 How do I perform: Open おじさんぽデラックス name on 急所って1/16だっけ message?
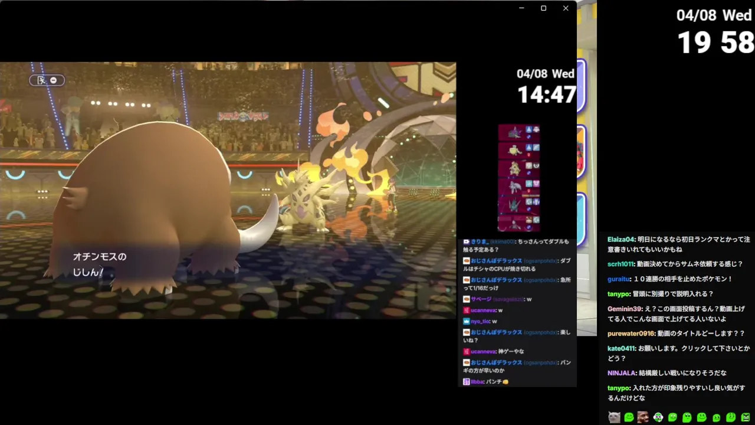point(496,280)
